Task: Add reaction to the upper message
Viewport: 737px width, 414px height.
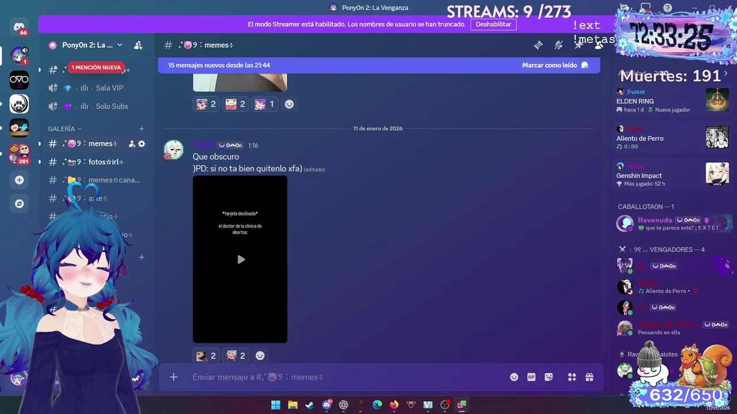Action: click(290, 104)
